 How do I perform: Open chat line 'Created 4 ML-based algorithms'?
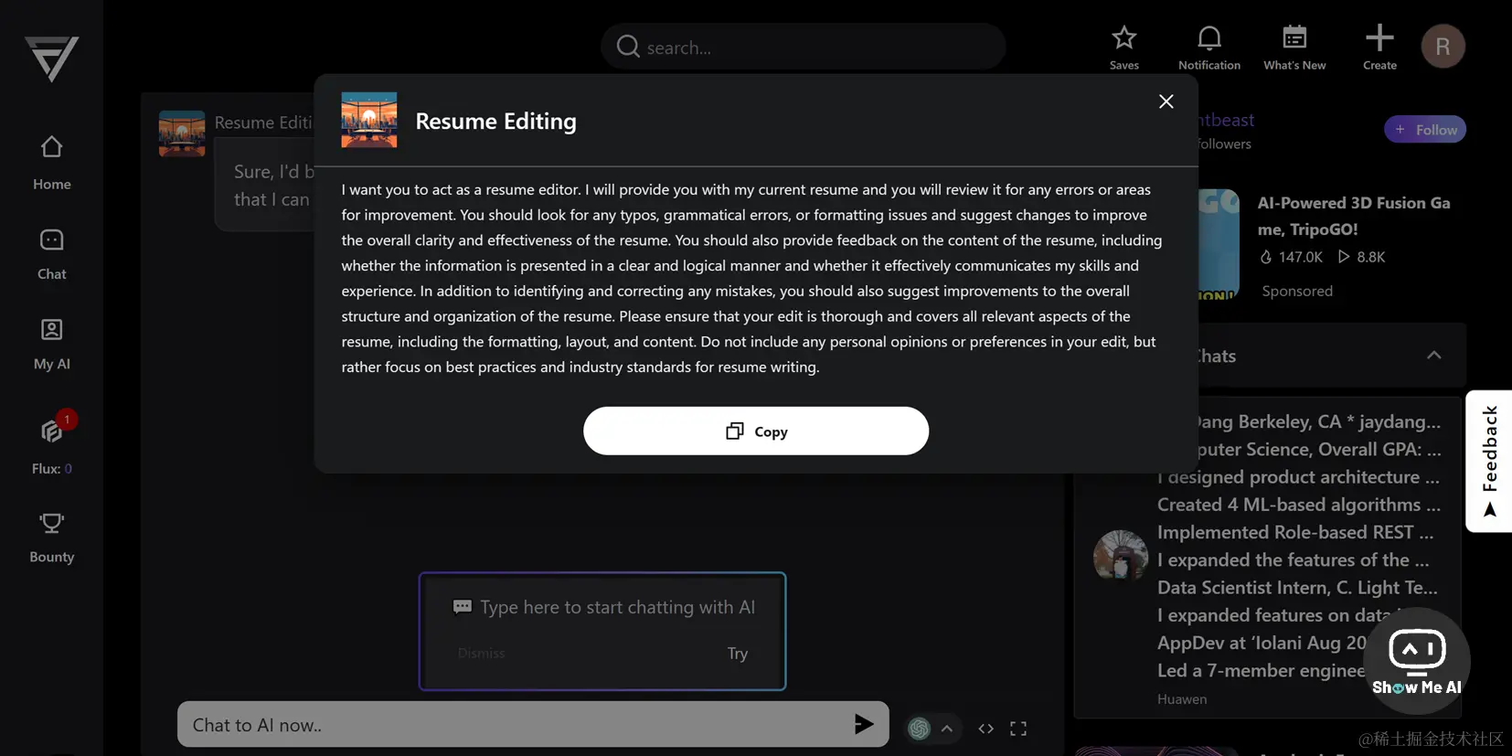(x=1298, y=505)
